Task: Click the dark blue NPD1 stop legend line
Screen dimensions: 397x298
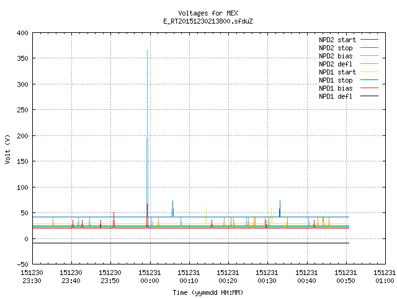Action: 369,80
